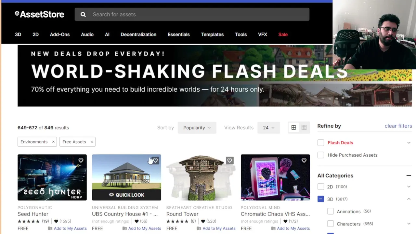Viewport: 416px width, 234px height.
Task: Open the Tools menu
Action: coord(241,34)
